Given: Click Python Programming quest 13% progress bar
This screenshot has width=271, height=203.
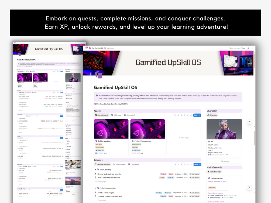Looking at the screenshot, I should (x=137, y=153).
